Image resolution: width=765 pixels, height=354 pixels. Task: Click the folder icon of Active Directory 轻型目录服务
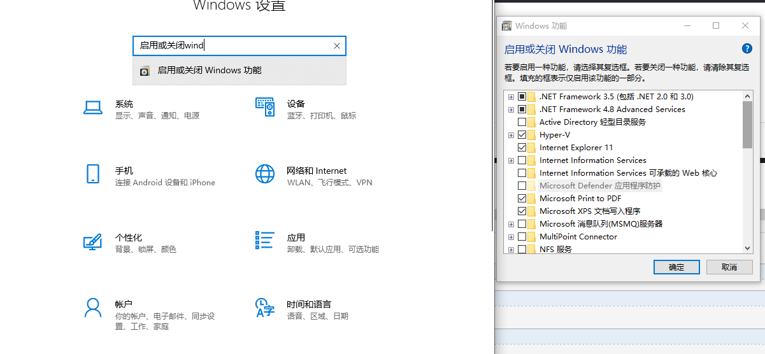click(532, 122)
